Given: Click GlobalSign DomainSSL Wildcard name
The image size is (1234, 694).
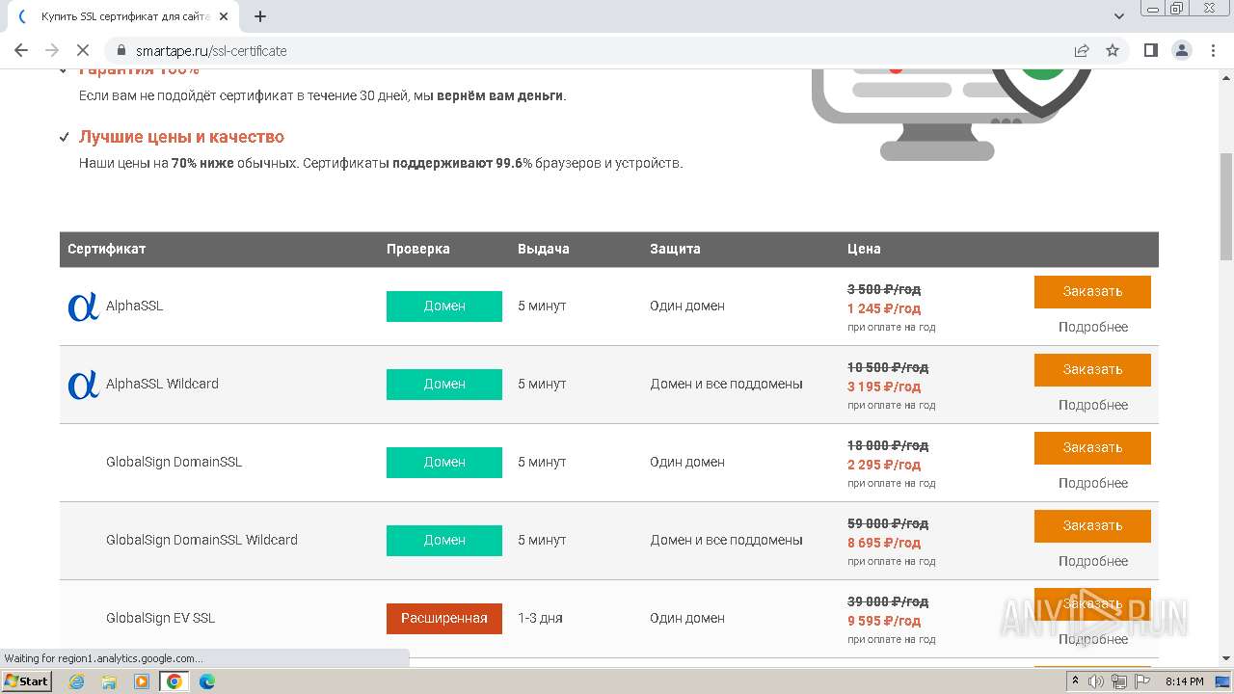Looking at the screenshot, I should click(x=201, y=540).
